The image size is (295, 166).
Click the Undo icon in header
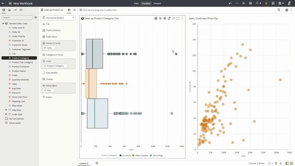coord(230,3)
